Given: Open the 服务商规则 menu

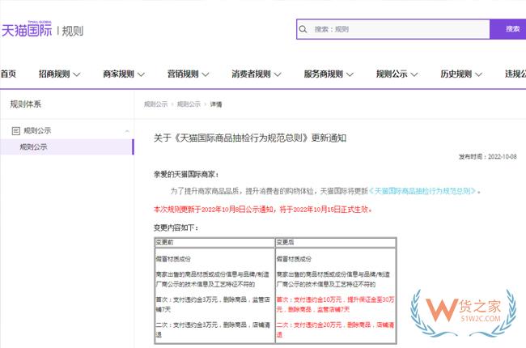Looking at the screenshot, I should coord(324,74).
